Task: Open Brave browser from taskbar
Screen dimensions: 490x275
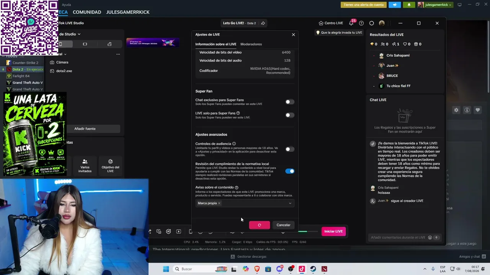Action: (x=257, y=269)
